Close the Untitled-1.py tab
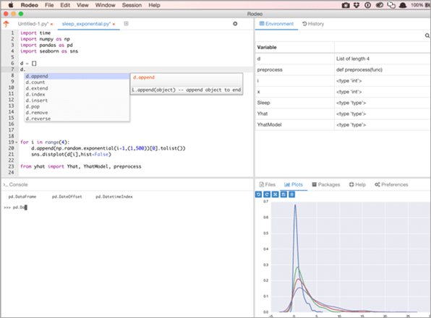Image resolution: width=431 pixels, height=318 pixels. click(x=51, y=24)
